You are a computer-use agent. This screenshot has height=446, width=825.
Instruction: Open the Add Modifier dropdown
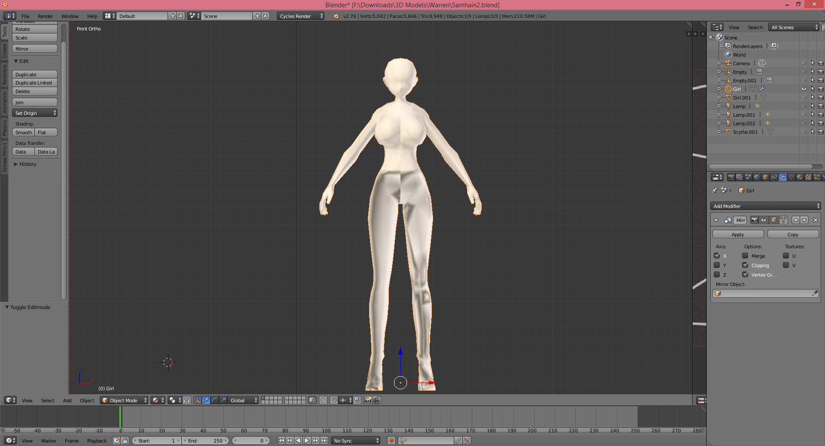coord(765,206)
